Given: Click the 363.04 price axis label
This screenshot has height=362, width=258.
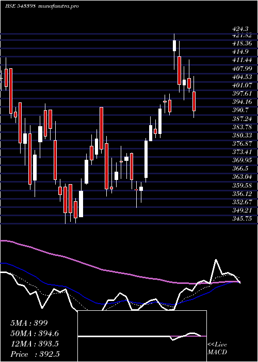Looking at the screenshot, I should [x=242, y=177].
